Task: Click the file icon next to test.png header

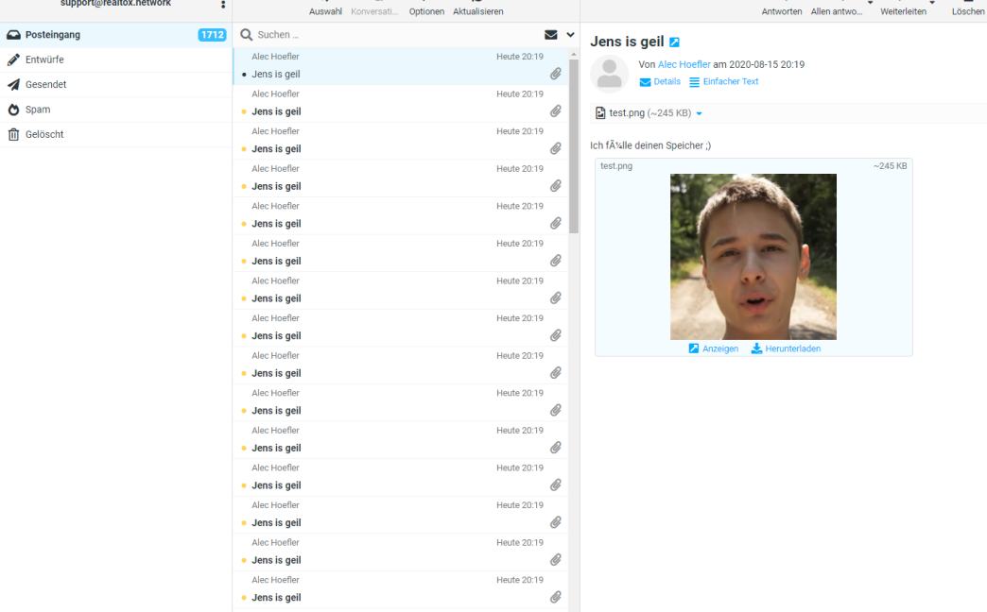Action: coord(600,113)
